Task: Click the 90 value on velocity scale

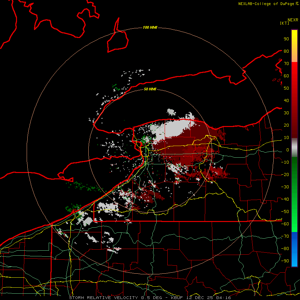Action: tap(286, 39)
